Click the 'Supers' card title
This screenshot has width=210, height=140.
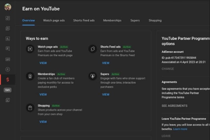tap(105, 74)
